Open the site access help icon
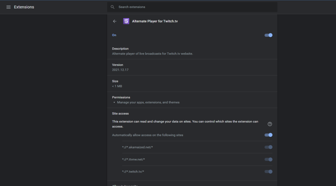Screen dimensions: 336x186 click(270, 124)
